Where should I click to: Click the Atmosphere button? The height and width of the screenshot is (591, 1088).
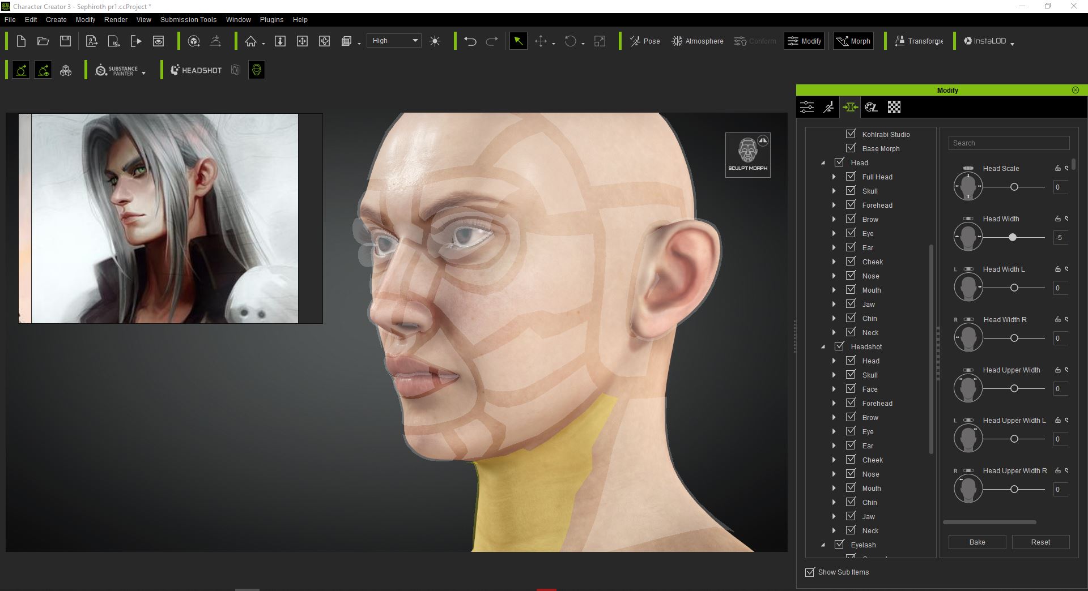[698, 41]
